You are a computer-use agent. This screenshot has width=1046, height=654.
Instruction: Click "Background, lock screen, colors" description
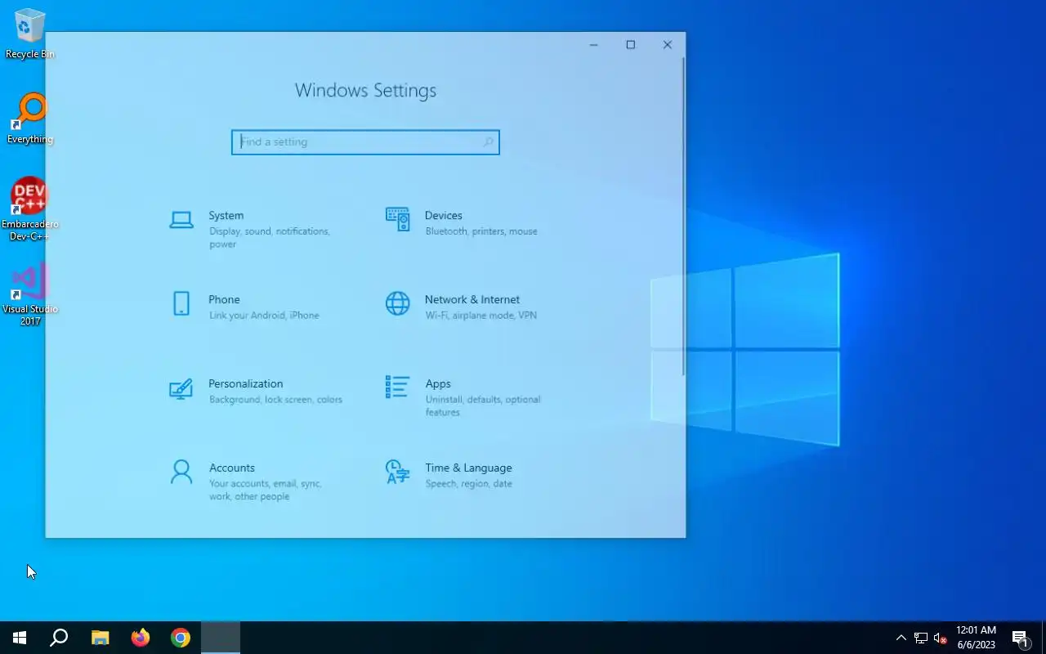click(x=275, y=400)
